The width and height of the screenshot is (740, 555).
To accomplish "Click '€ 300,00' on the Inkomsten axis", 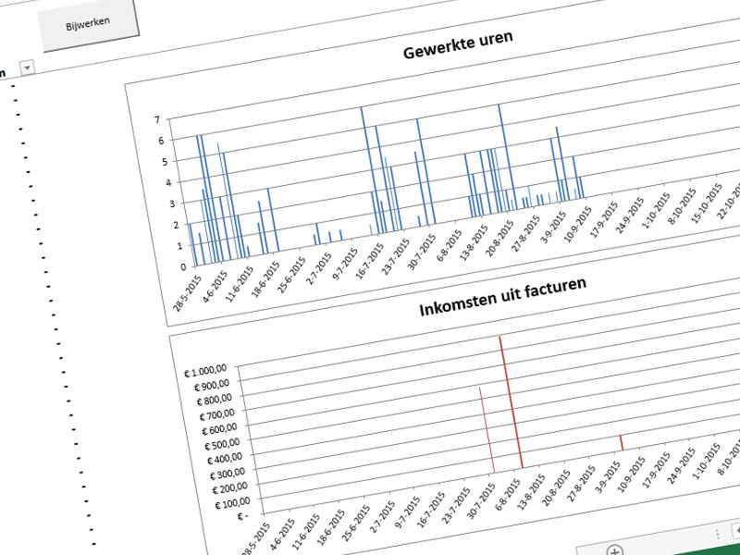I will 227,474.
